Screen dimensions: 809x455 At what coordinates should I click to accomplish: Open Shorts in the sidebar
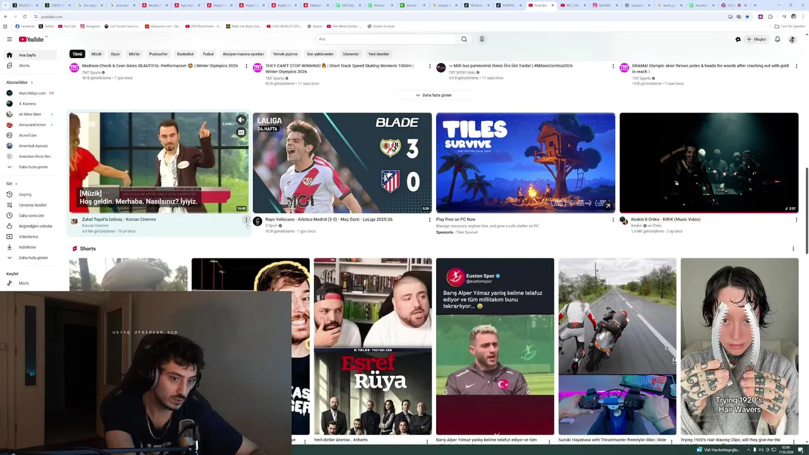pyautogui.click(x=31, y=66)
